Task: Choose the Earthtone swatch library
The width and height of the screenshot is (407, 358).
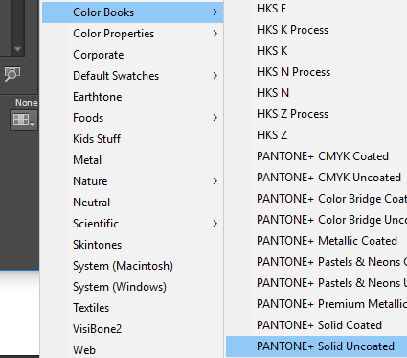Action: [132, 97]
